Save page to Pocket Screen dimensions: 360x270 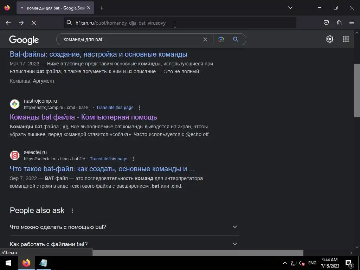click(x=326, y=22)
